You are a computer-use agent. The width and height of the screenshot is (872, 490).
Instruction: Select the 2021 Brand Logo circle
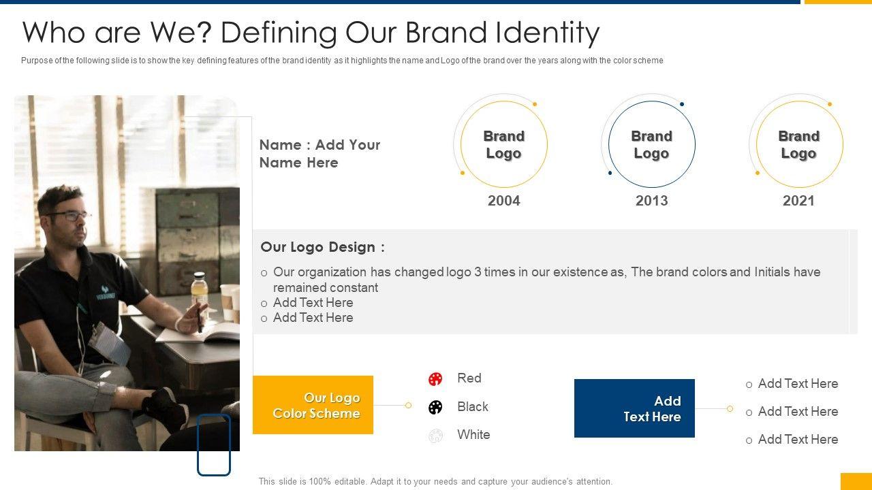click(x=798, y=144)
